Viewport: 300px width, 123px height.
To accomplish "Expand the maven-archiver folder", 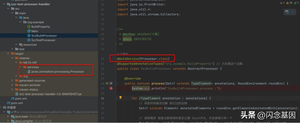I will point(12,85).
